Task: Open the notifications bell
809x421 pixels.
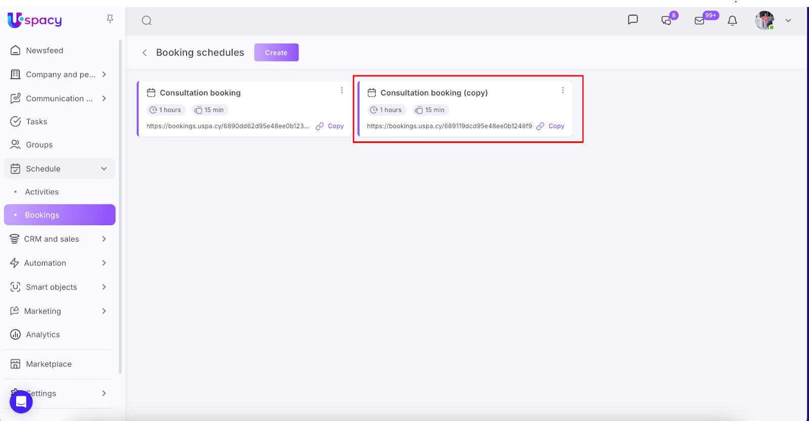Action: point(732,21)
